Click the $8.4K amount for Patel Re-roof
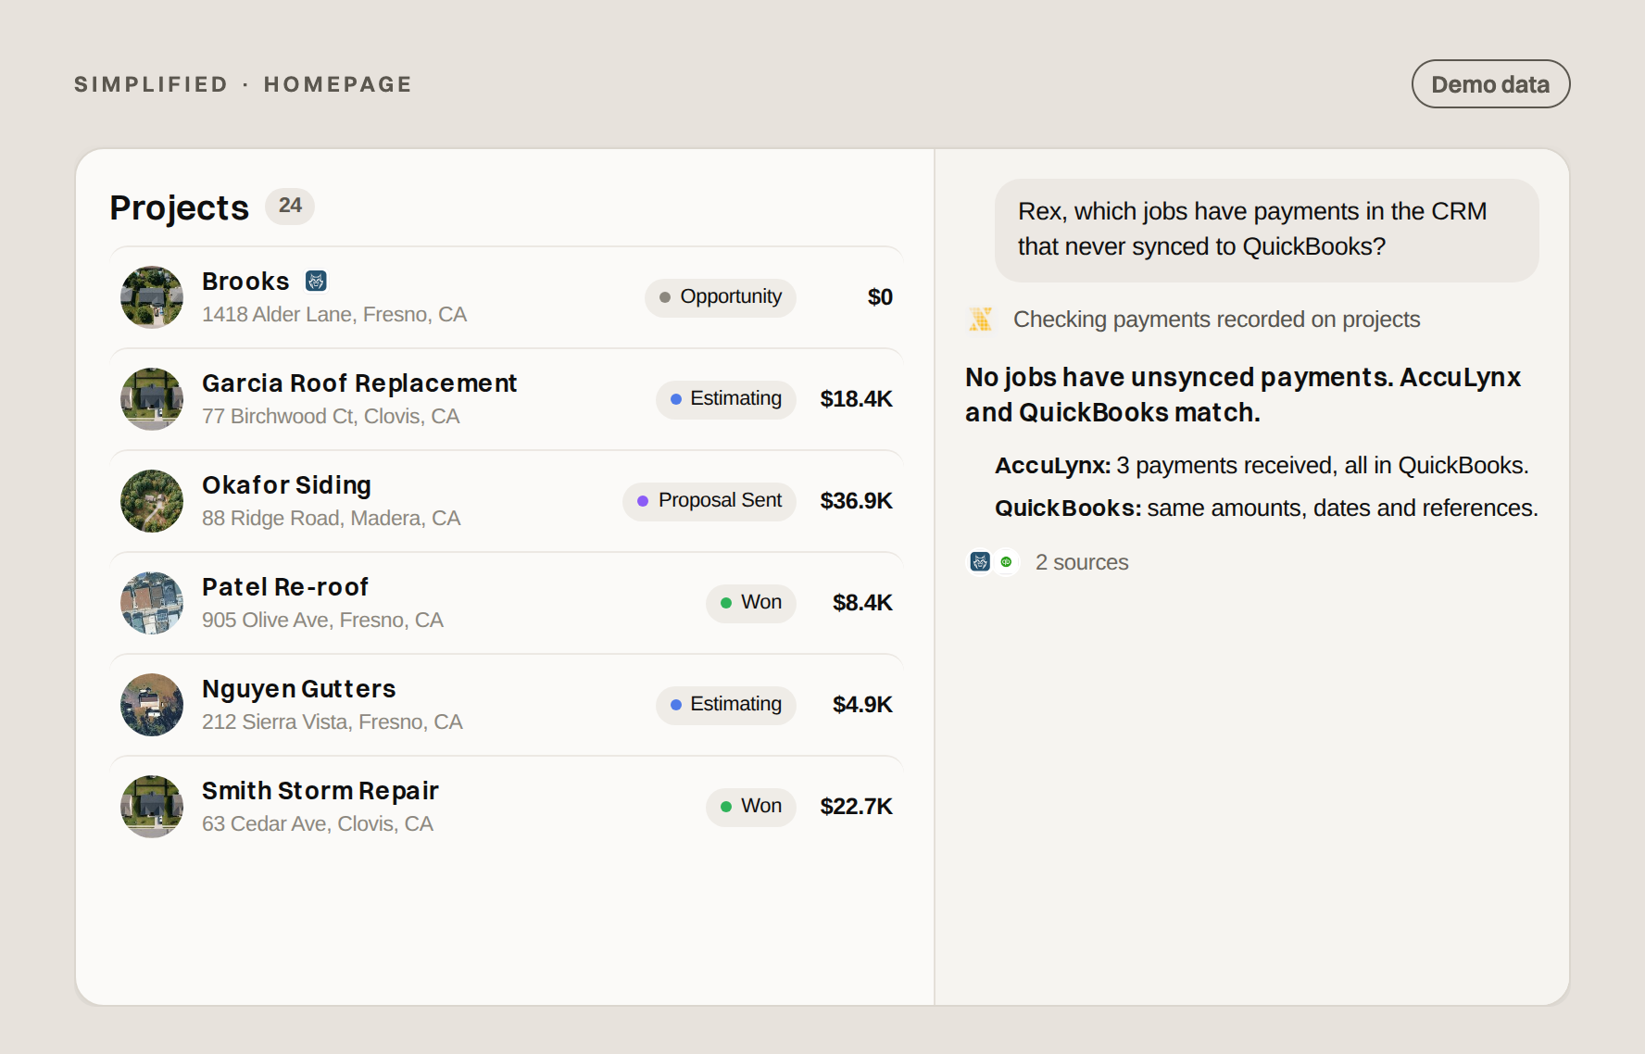The height and width of the screenshot is (1054, 1645). click(x=862, y=603)
